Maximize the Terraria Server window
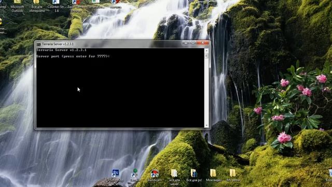Image resolution: width=332 pixels, height=187 pixels. (x=193, y=43)
